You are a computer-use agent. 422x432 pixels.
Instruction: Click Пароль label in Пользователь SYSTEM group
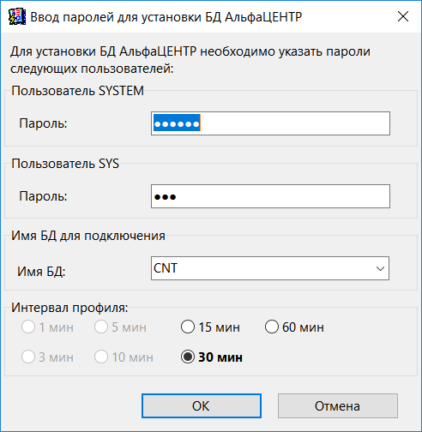[x=43, y=123]
